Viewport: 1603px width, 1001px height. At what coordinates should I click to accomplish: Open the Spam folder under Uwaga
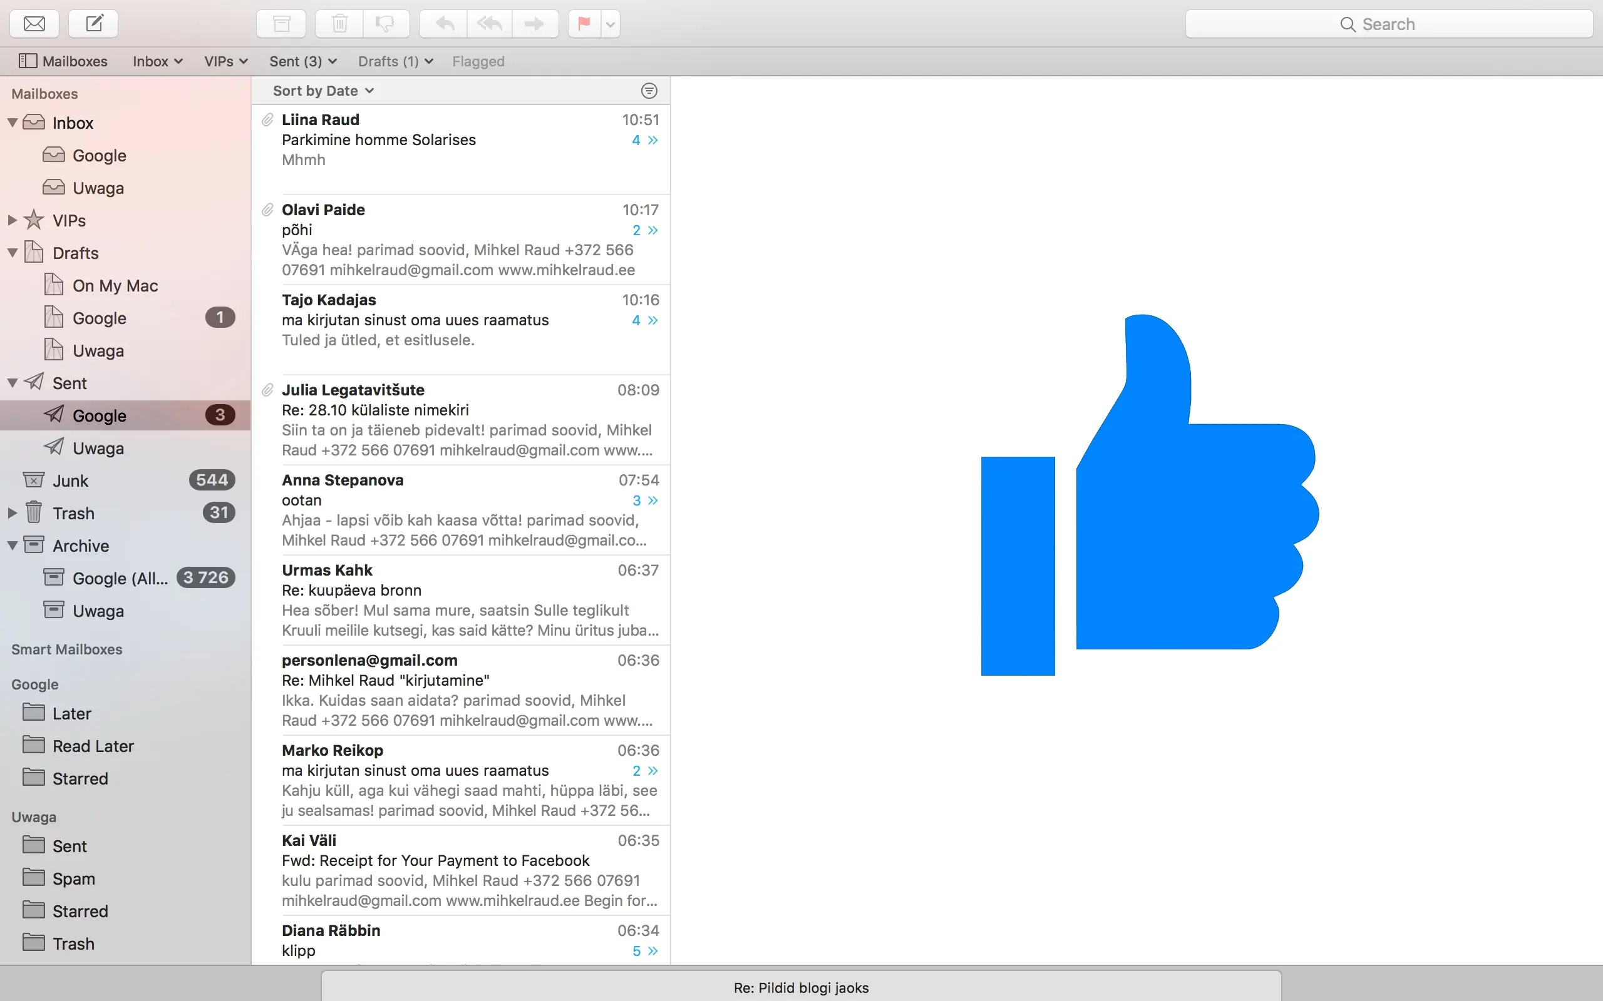point(125,878)
